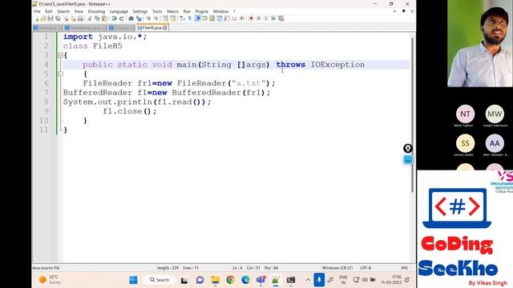Open the Run menu

coord(187,11)
